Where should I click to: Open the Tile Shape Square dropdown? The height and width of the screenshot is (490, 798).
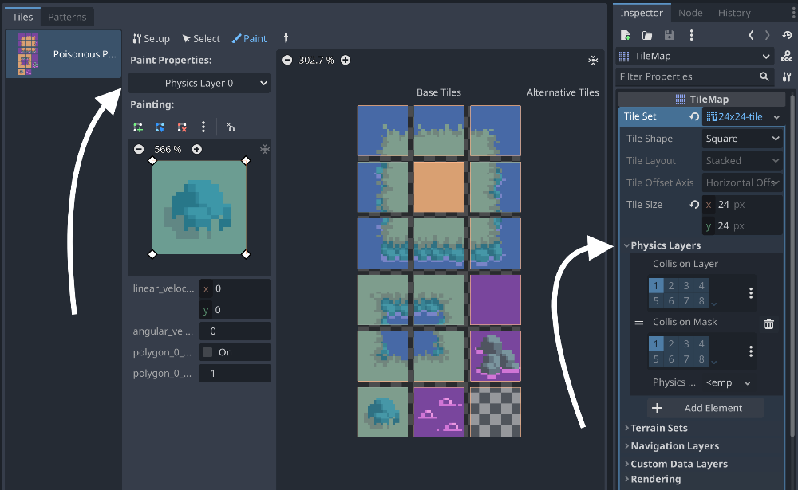point(742,139)
